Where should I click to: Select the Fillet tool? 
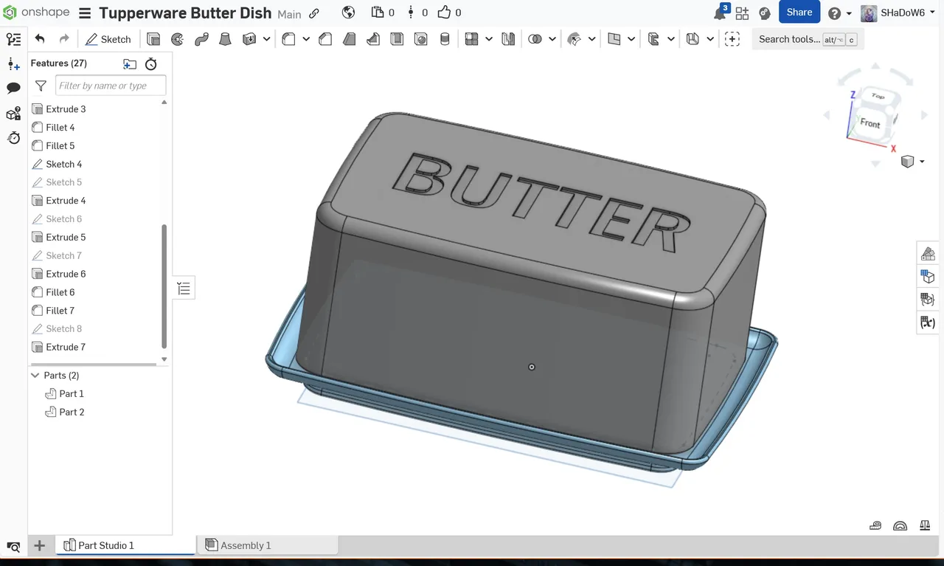point(287,38)
